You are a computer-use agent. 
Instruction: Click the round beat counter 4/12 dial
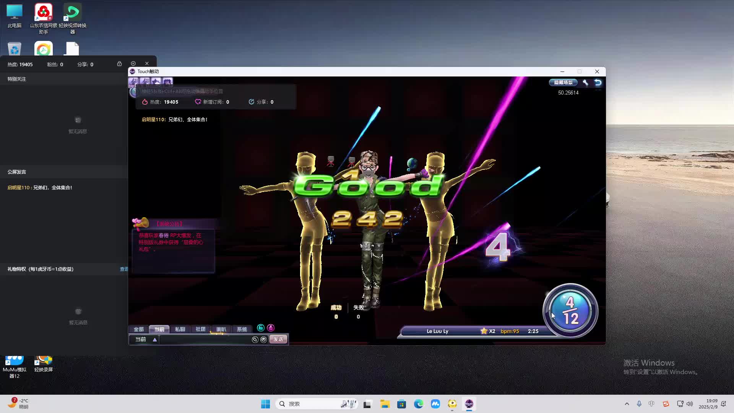click(570, 311)
